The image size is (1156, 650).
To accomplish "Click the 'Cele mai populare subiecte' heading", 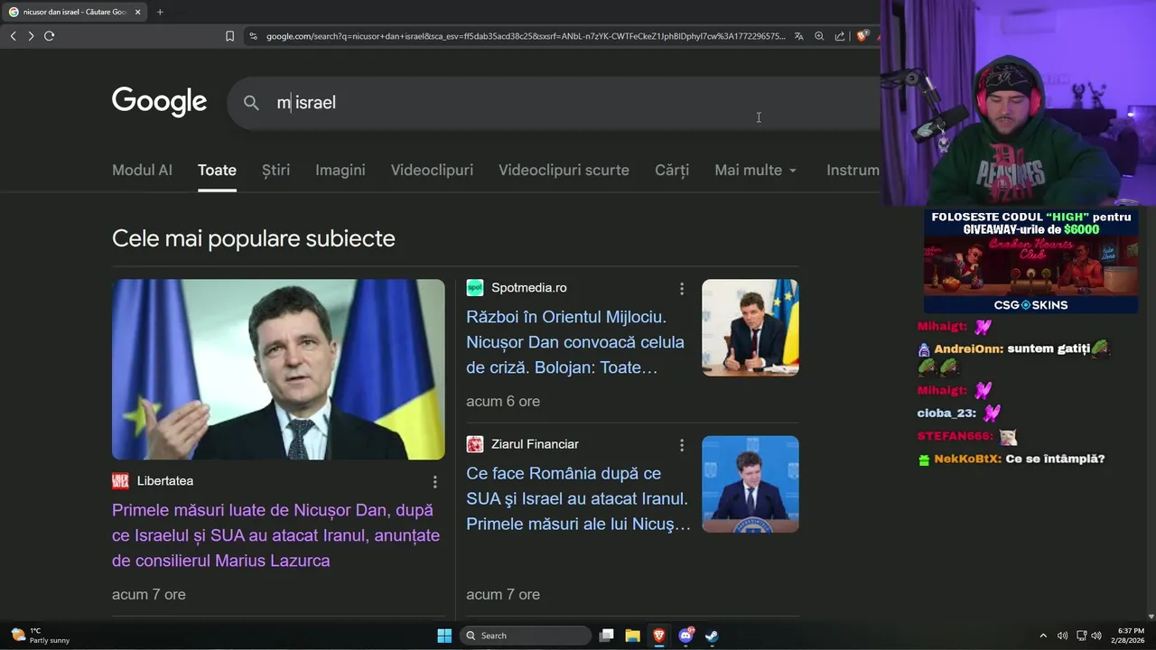I will click(x=254, y=238).
